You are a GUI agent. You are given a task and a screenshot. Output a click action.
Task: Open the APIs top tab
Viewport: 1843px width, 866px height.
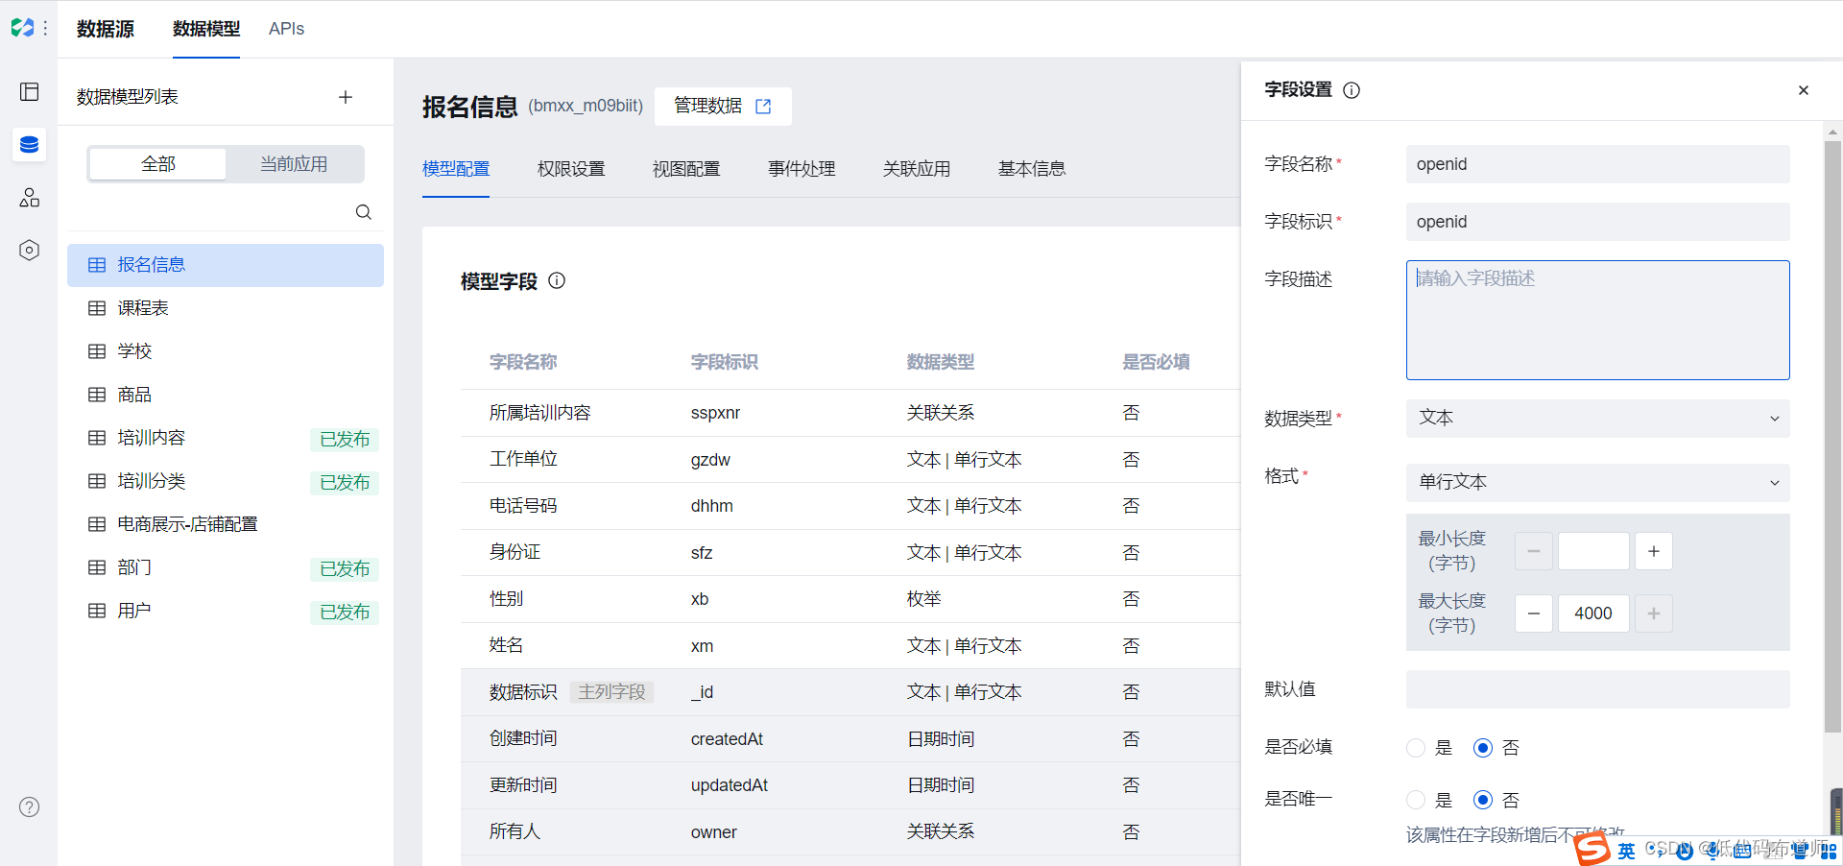(286, 29)
